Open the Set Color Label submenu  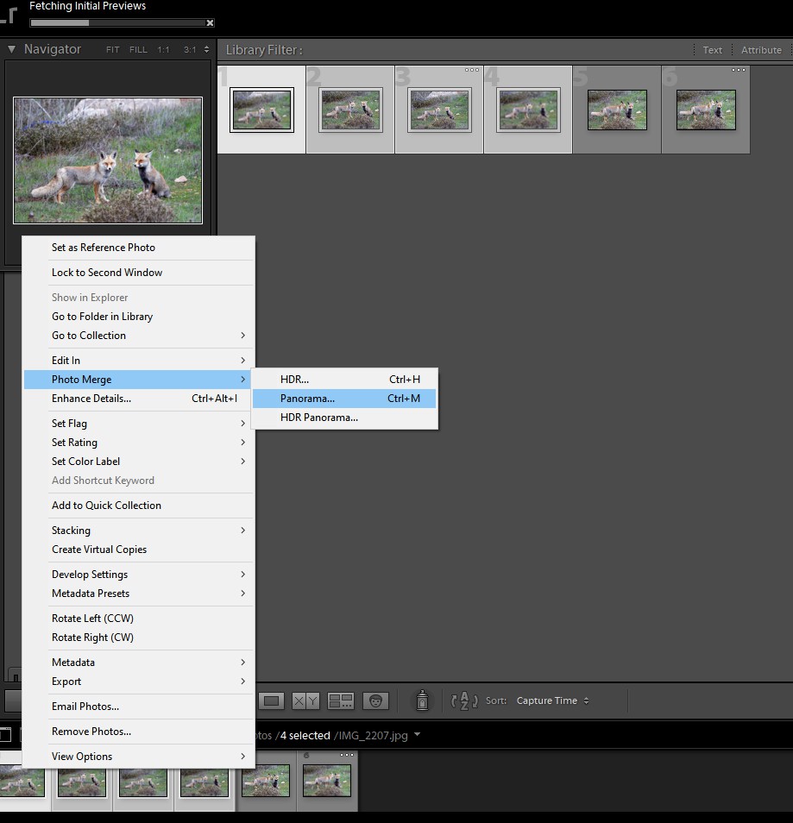(x=140, y=462)
